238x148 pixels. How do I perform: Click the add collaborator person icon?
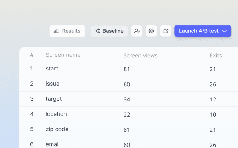coord(137,31)
